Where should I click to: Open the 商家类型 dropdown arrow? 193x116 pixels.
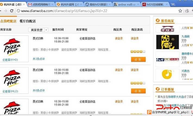pyautogui.click(x=46, y=30)
